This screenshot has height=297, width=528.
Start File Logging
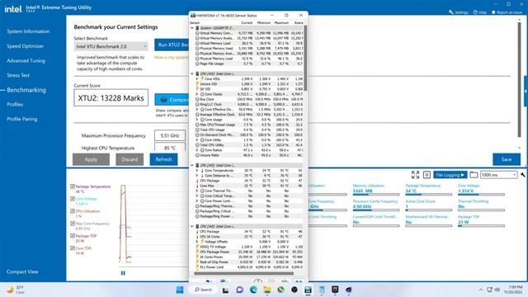click(x=450, y=175)
